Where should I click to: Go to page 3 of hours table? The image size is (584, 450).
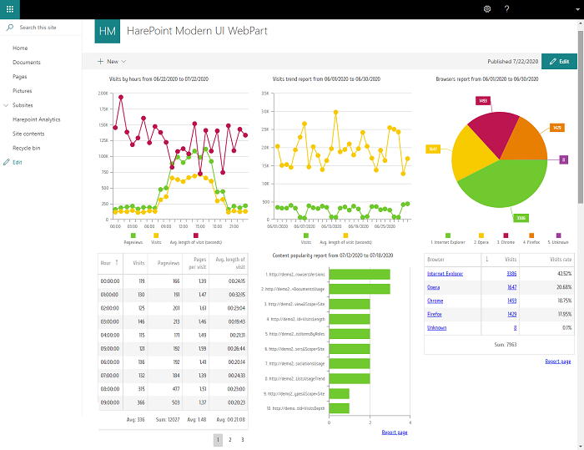243,440
